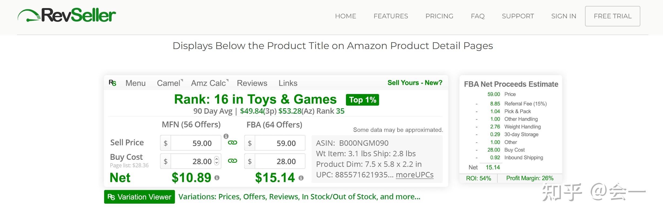663x219 pixels.
Task: Expand the Camel dropdown menu
Action: point(170,83)
